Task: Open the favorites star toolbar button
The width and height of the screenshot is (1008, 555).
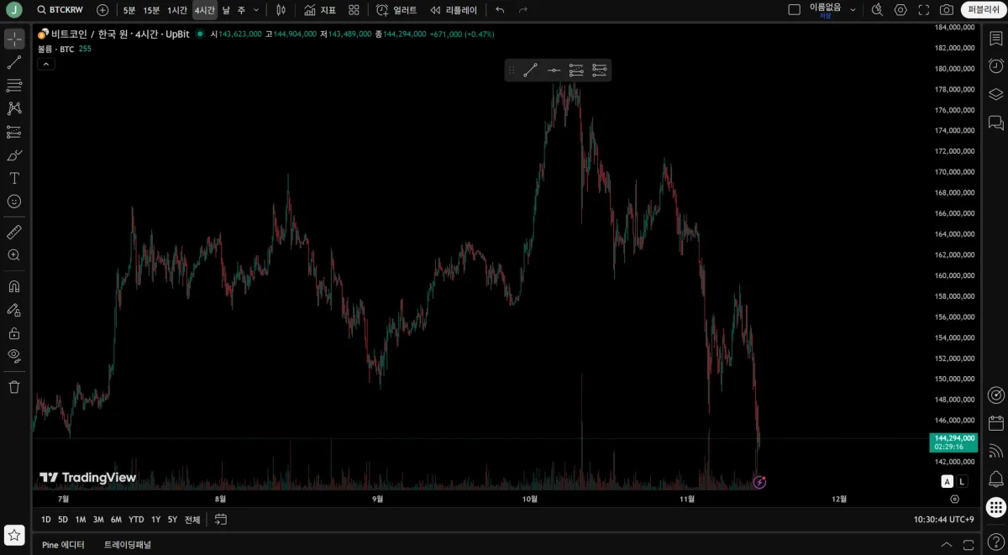Action: pyautogui.click(x=14, y=535)
